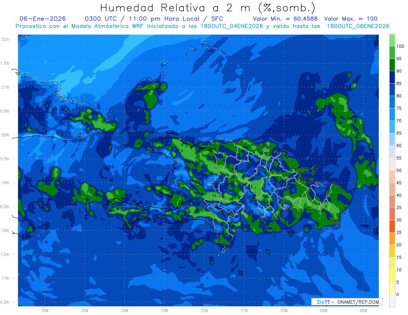Click the longitude label '73W'

tap(164, 311)
